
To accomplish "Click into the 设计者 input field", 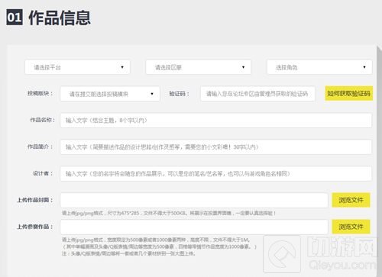I will pos(216,173).
